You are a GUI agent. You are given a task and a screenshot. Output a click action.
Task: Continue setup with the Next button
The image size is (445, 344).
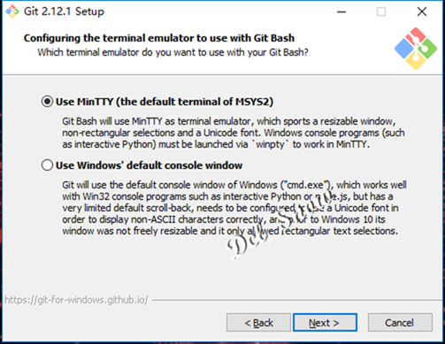click(x=325, y=323)
